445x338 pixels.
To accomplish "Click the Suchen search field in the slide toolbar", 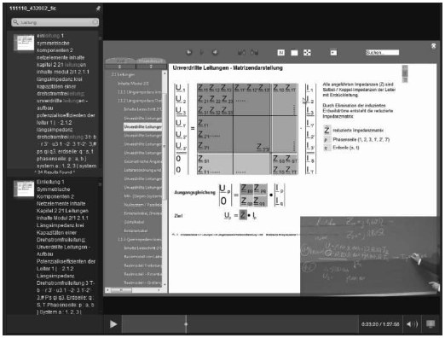I will click(382, 53).
